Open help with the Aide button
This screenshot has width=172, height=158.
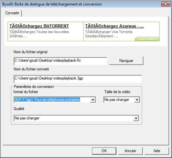tap(157, 151)
